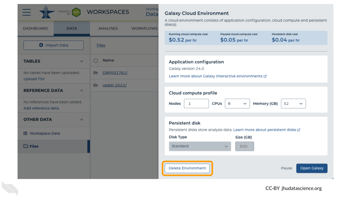Viewport: 351px width, 197px height.
Task: Open Learn more about Galaxy interactive environments
Action: (216, 76)
